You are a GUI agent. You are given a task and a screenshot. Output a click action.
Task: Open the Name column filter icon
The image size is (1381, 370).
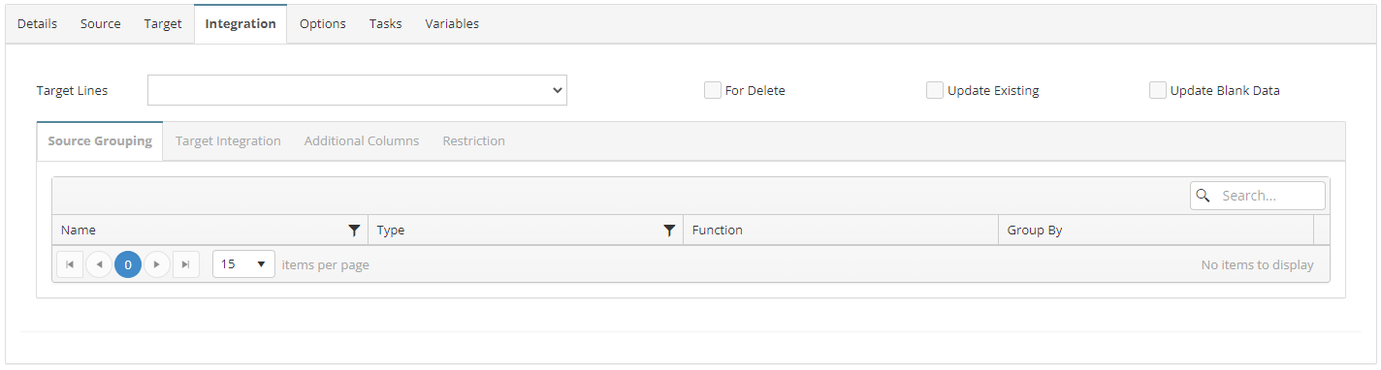pyautogui.click(x=354, y=231)
